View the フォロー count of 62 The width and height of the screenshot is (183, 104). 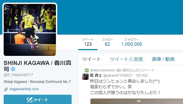(x=107, y=42)
